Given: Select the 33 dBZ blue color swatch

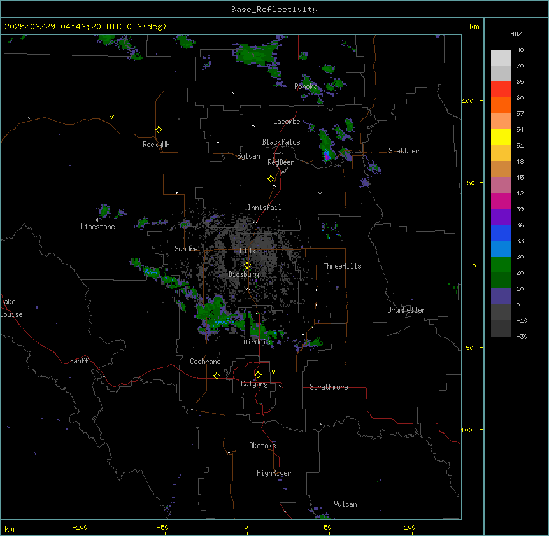Looking at the screenshot, I should pos(501,248).
